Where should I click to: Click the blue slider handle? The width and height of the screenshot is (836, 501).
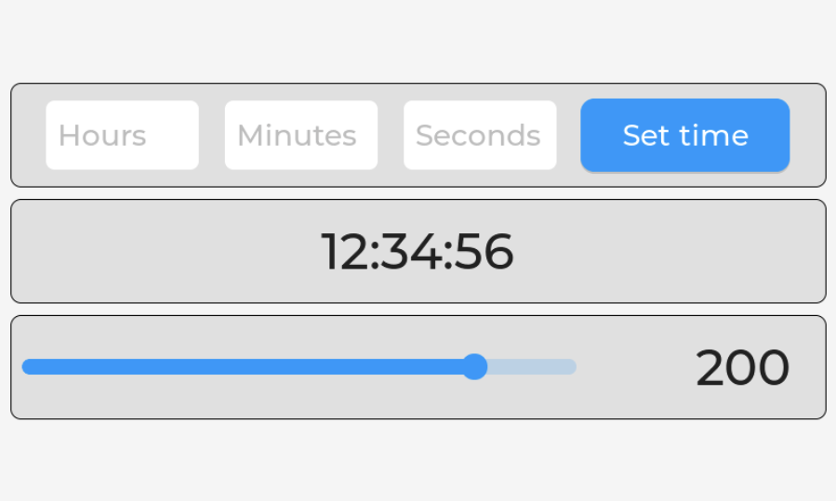coord(475,366)
